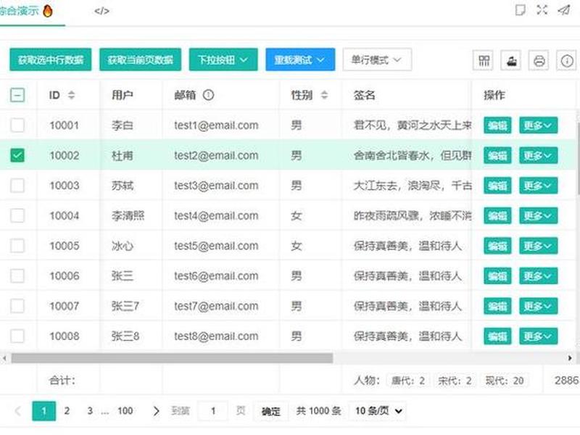Click 编辑 for row 10005
This screenshot has height=435, width=580.
click(x=497, y=246)
